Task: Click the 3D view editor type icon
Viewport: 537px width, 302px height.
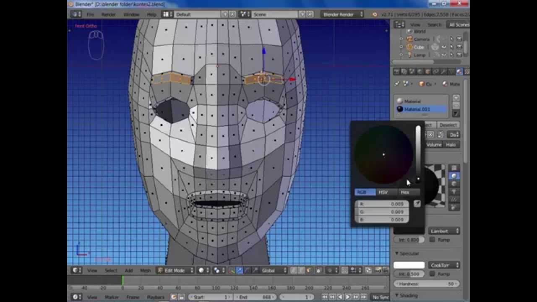Action: 76,271
